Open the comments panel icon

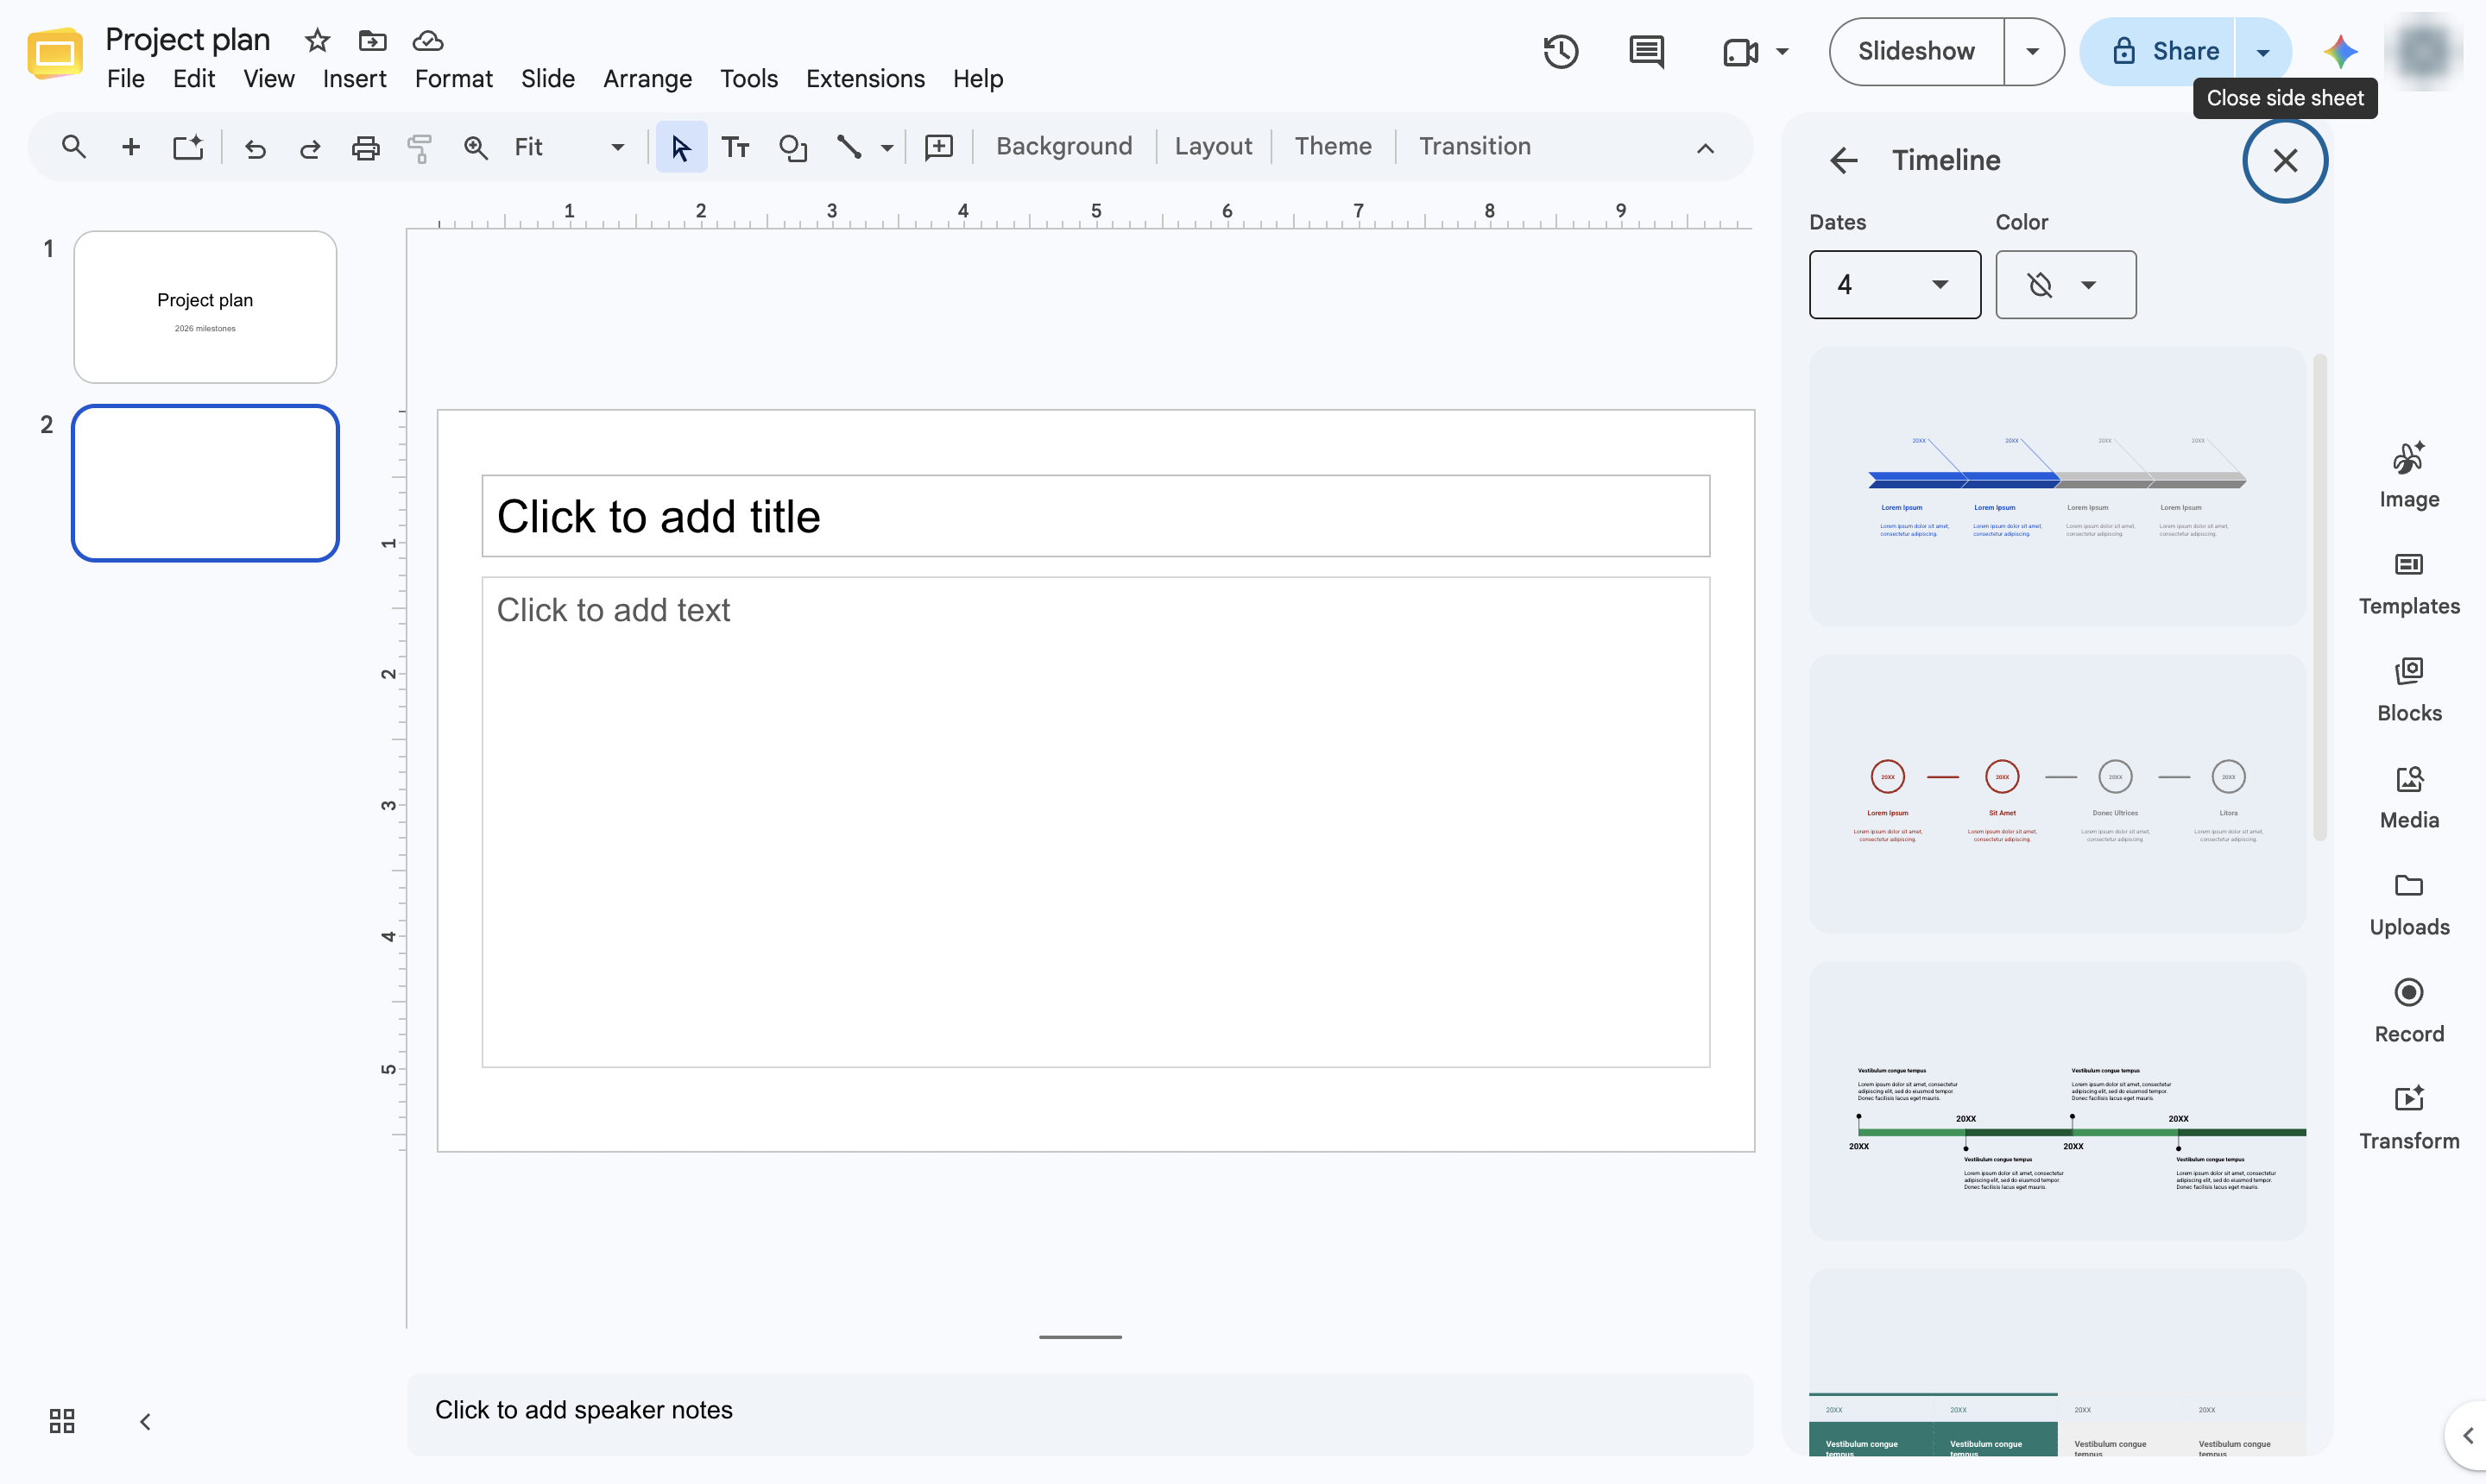[1645, 51]
